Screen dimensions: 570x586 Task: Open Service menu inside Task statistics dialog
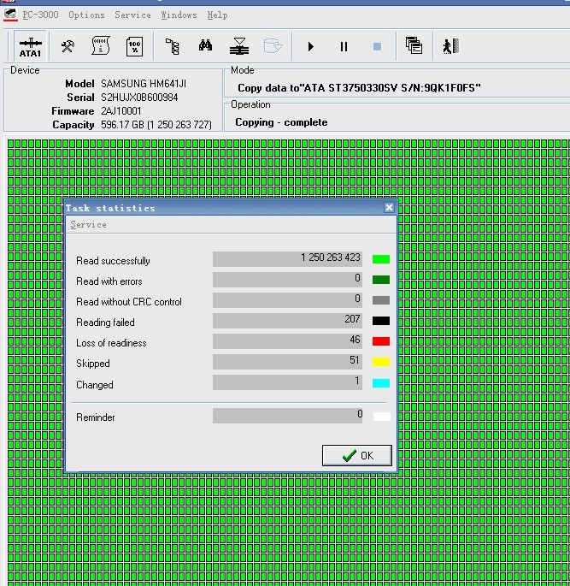click(89, 224)
